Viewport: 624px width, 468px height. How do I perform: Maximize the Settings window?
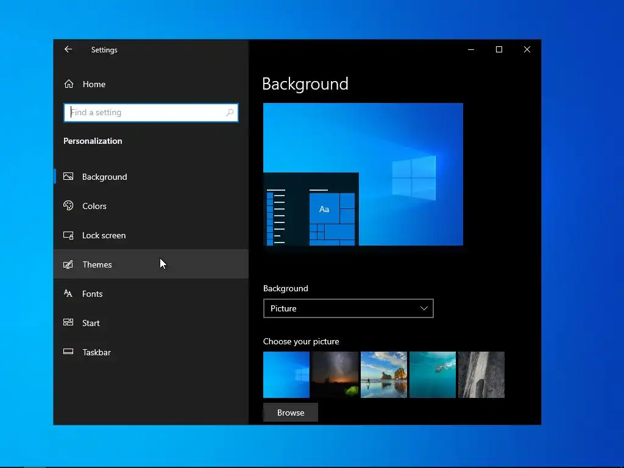499,49
